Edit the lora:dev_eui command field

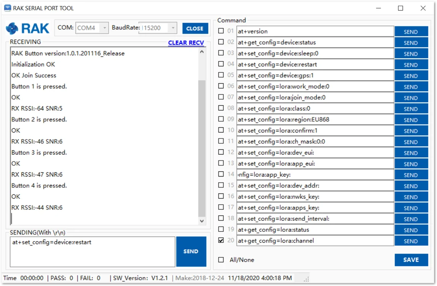point(315,153)
